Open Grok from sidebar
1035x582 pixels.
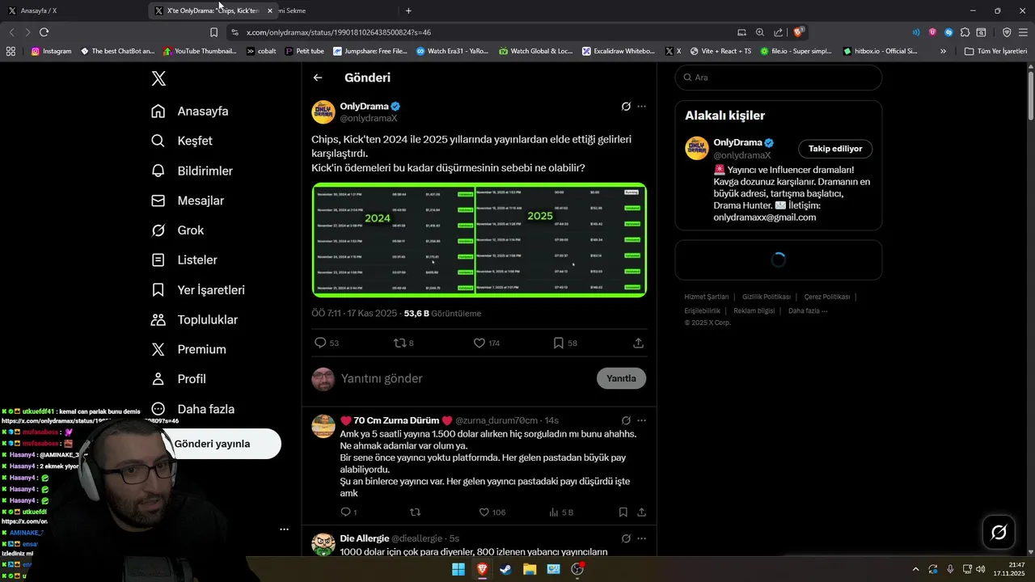point(177,230)
